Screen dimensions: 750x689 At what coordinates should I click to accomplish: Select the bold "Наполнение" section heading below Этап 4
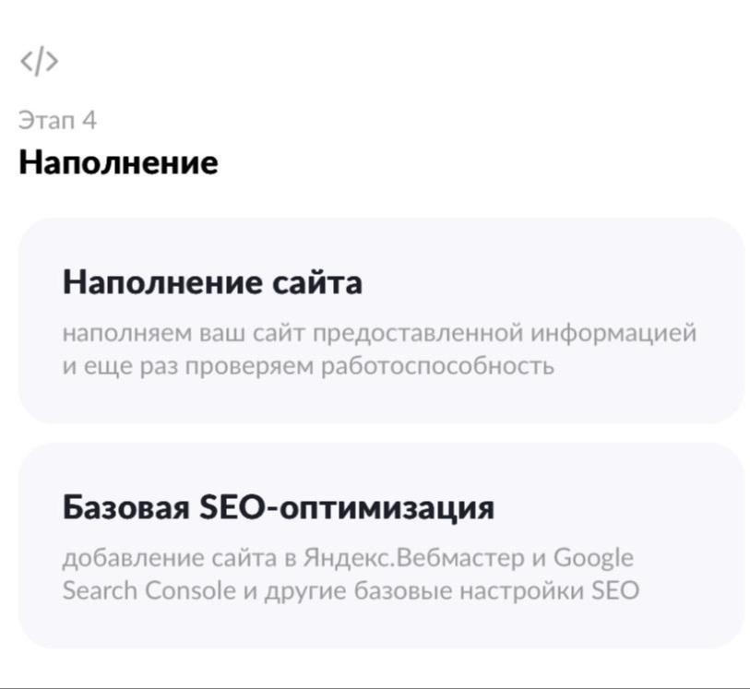pos(118,163)
